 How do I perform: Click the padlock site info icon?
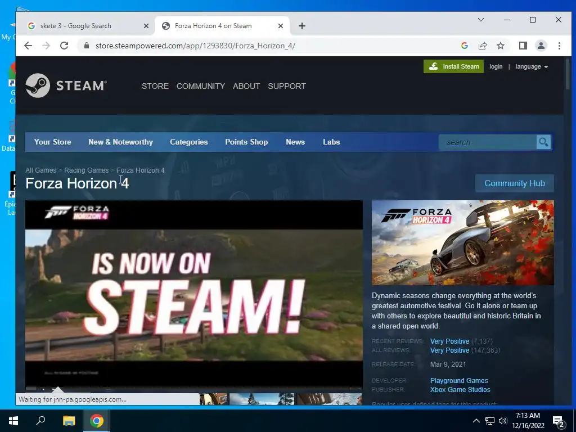coord(87,46)
